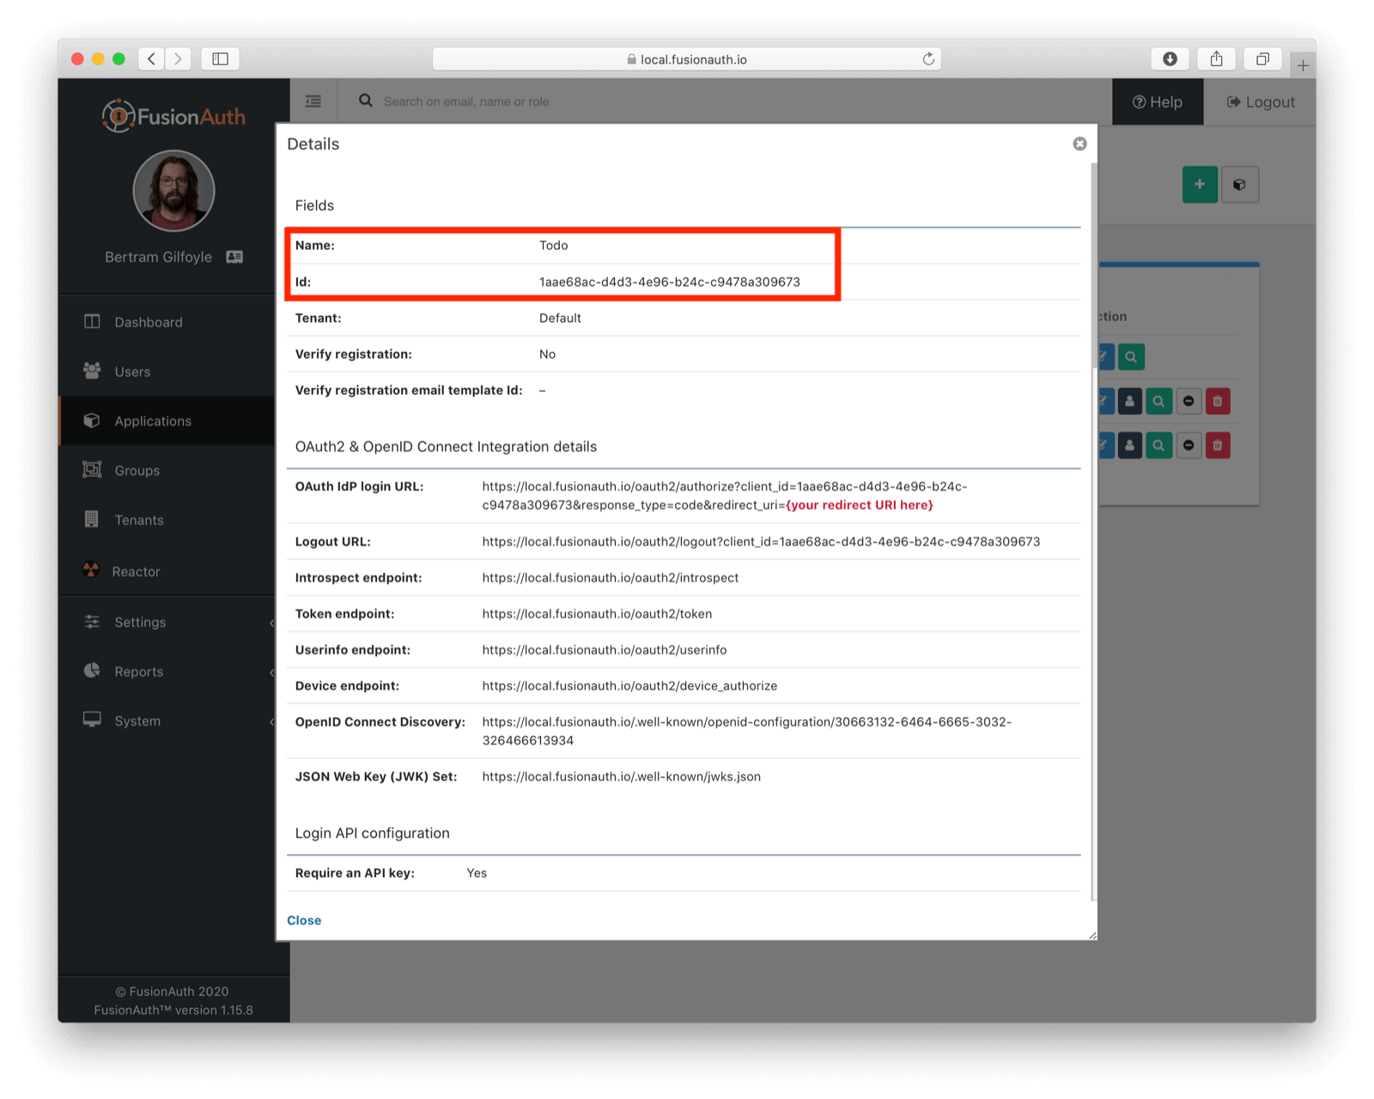This screenshot has width=1374, height=1099.
Task: Click the Id value 1aae68ac-d4d3-4e96-b24c-c9478a309673
Action: coord(670,282)
